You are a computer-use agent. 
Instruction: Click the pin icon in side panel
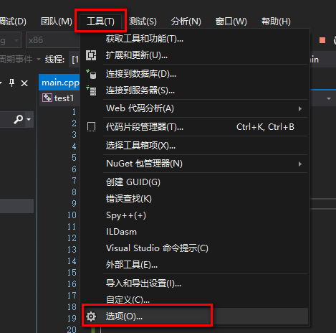[11, 83]
